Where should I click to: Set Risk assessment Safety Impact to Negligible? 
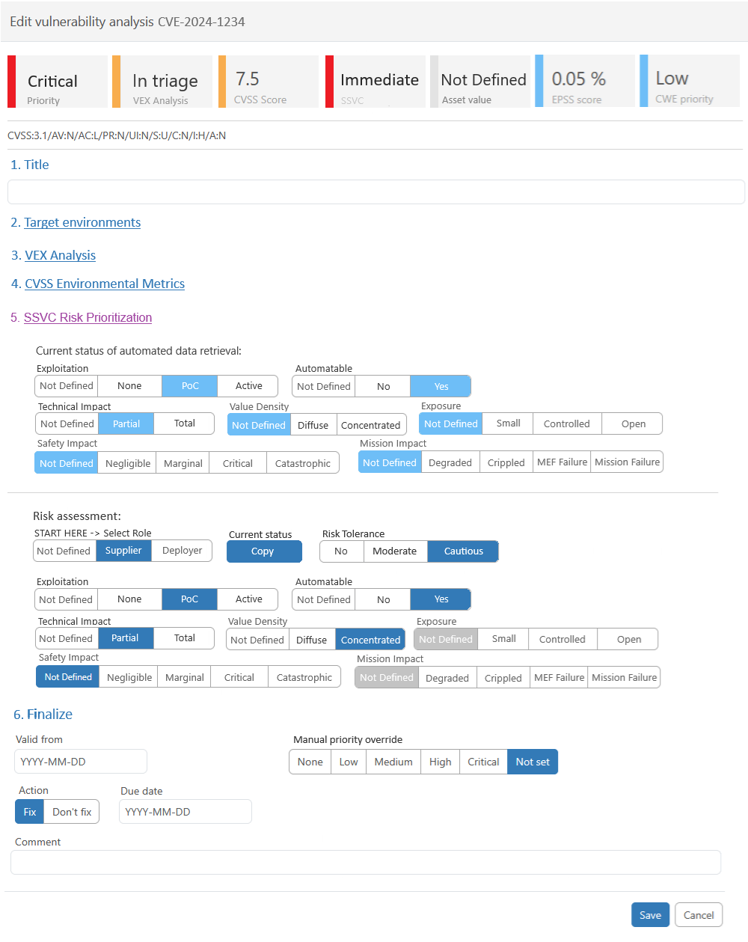129,677
